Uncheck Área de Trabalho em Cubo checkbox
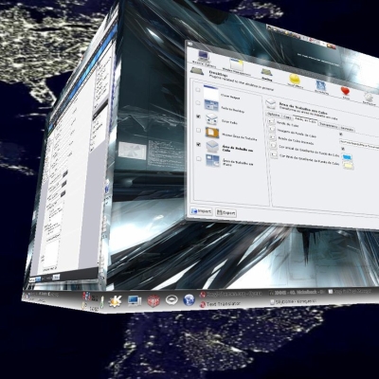Image resolution: width=379 pixels, height=379 pixels. (198, 144)
